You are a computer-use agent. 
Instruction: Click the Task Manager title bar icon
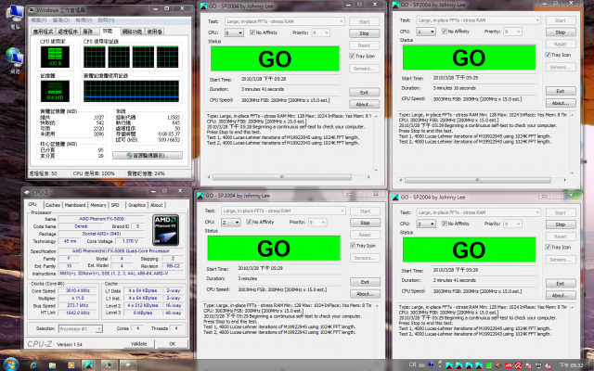coord(32,10)
